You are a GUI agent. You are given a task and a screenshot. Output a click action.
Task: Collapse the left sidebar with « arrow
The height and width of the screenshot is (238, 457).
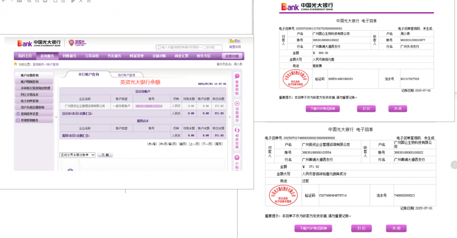(x=56, y=117)
